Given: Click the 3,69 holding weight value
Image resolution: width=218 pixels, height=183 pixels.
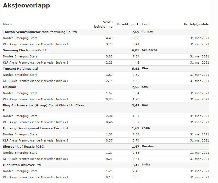Looking at the screenshot, I should coord(109,75).
